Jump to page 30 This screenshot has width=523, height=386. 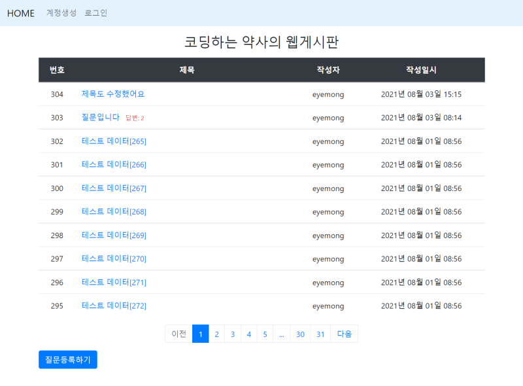tap(300, 334)
